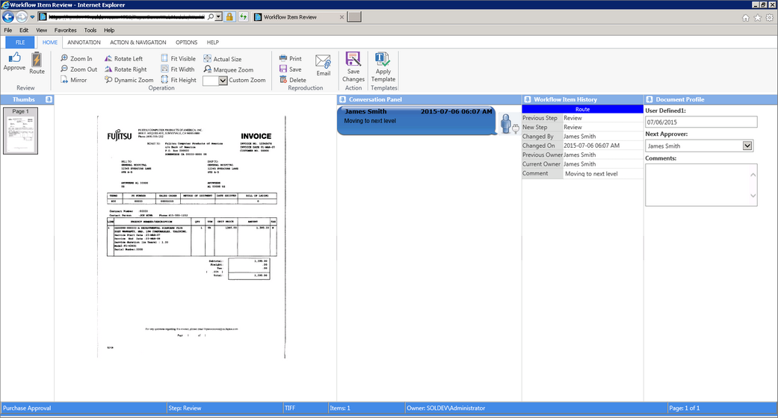
Task: Toggle the Document Profile panel pin
Action: [649, 100]
